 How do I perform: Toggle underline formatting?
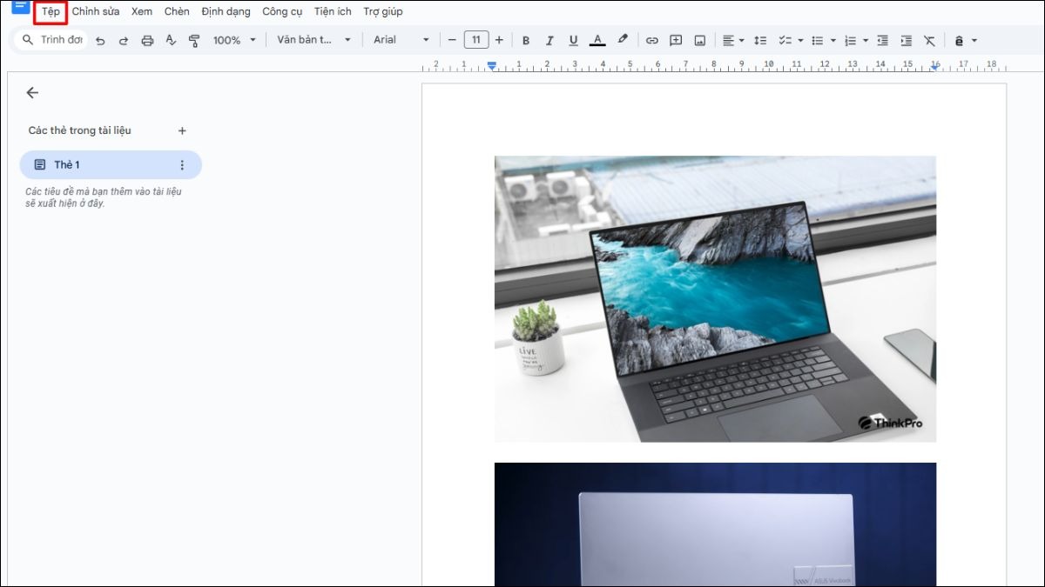[x=573, y=40]
